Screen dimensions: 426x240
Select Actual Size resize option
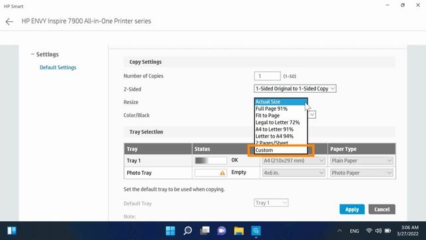281,102
